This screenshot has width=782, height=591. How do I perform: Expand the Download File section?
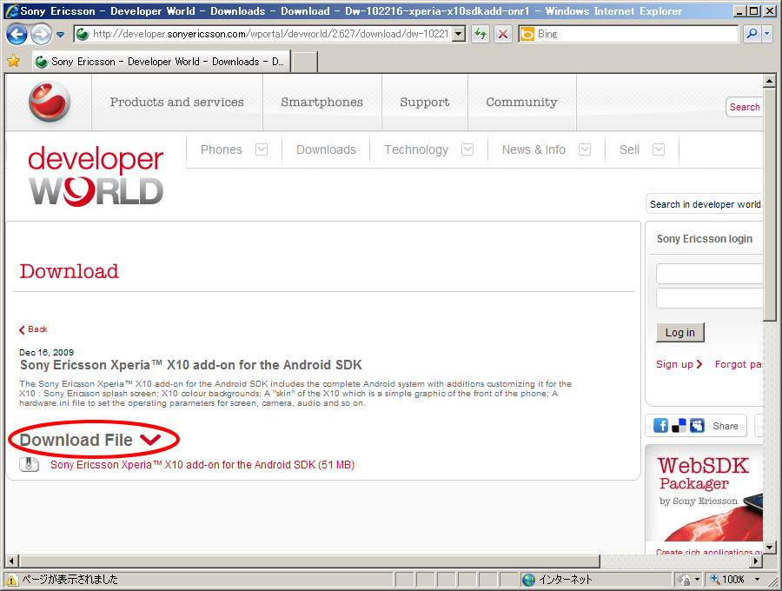click(x=90, y=440)
